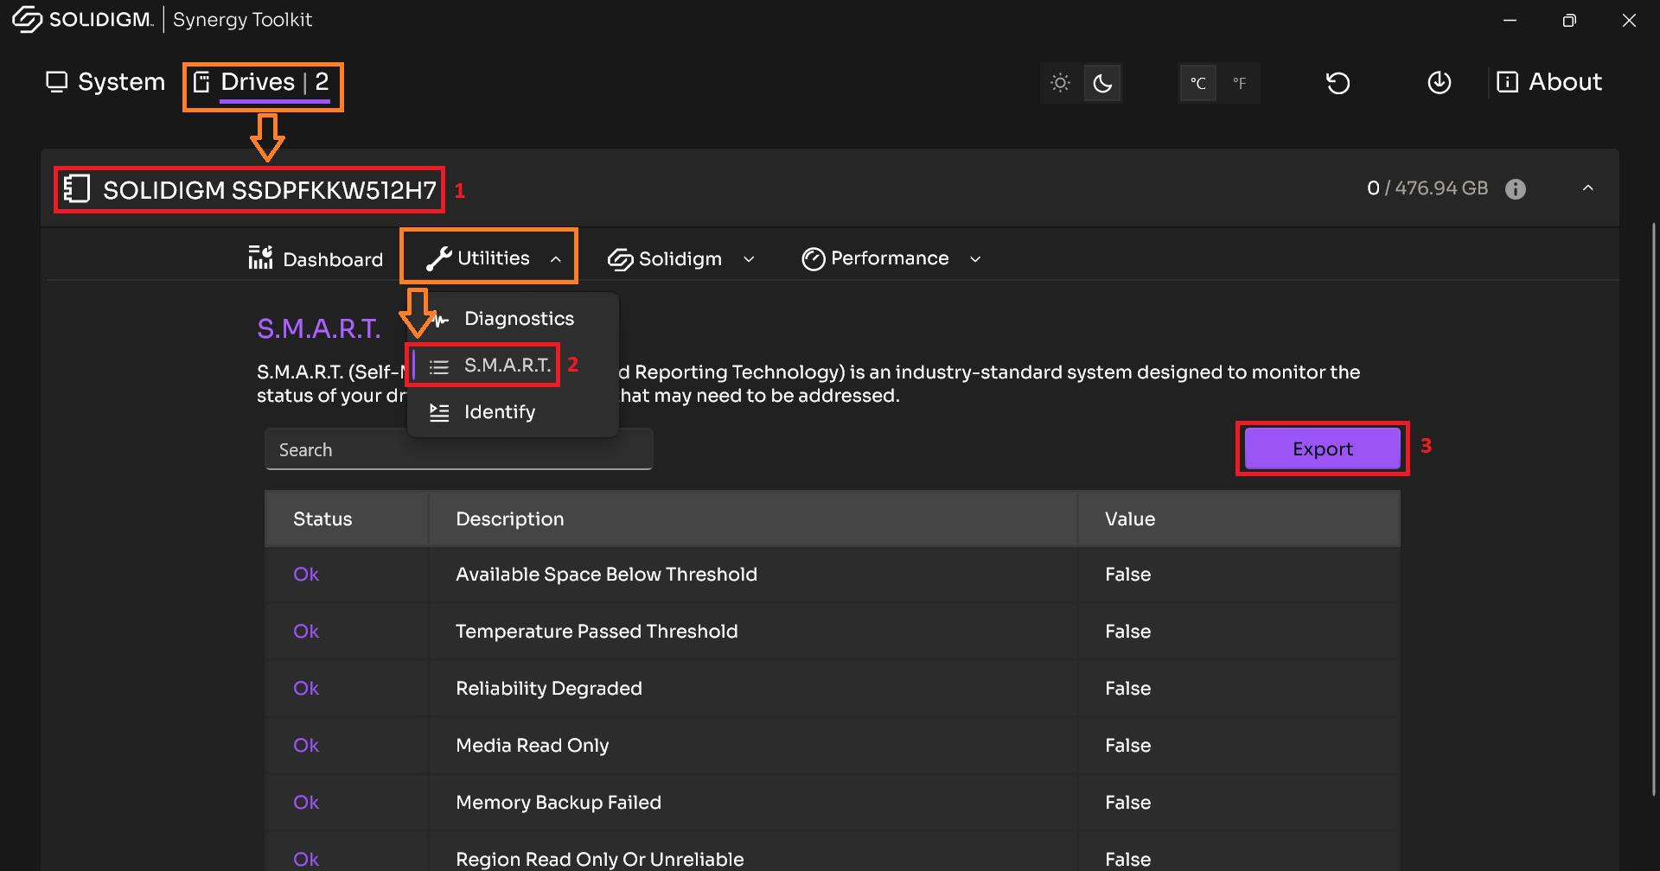
Task: Click the About info icon
Action: 1507,82
